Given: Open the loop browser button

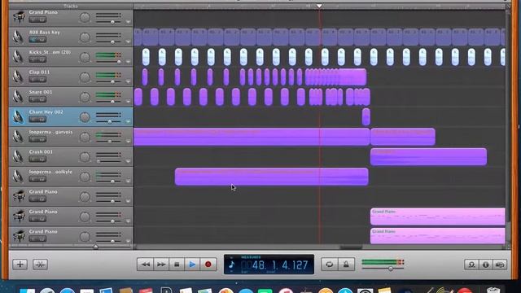Looking at the screenshot, I should coord(471,265).
